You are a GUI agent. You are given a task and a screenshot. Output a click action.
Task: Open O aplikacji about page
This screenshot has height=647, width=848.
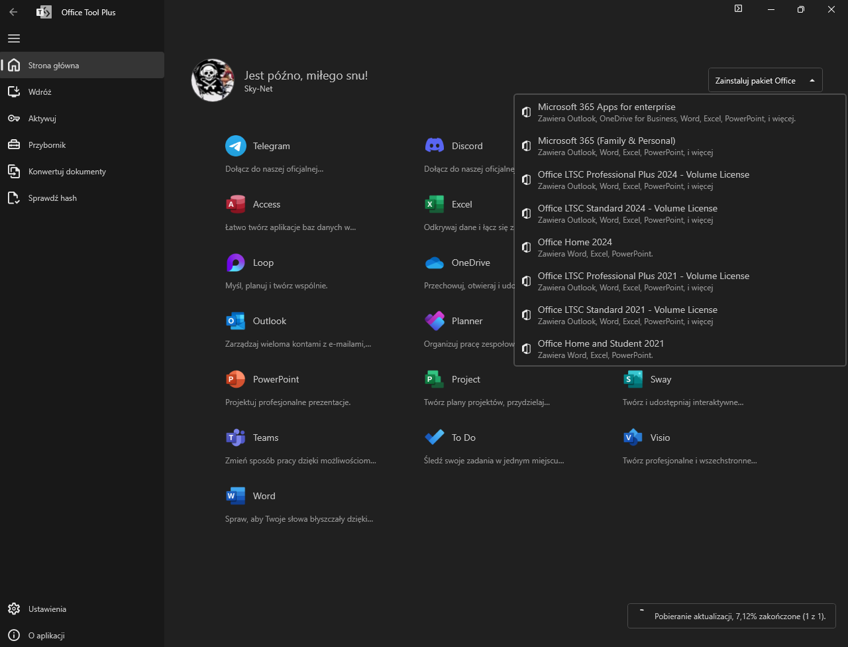coord(82,635)
